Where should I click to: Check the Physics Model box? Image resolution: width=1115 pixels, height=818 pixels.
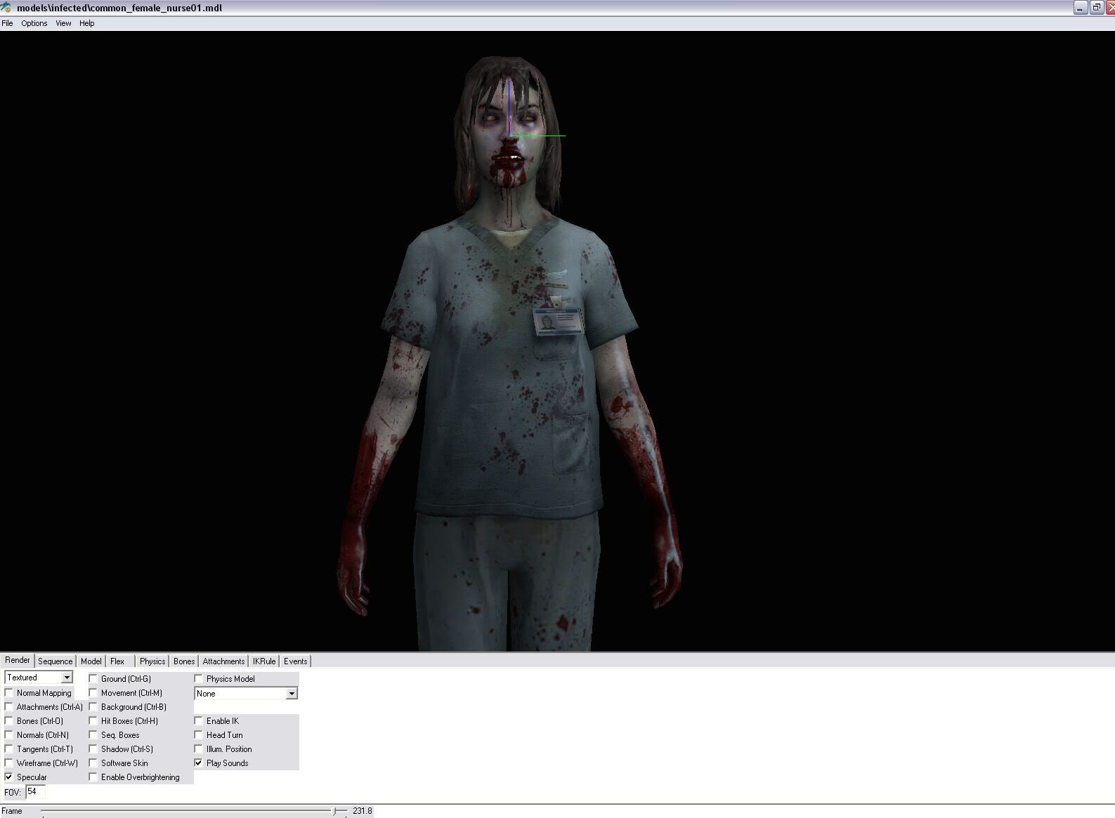(199, 679)
